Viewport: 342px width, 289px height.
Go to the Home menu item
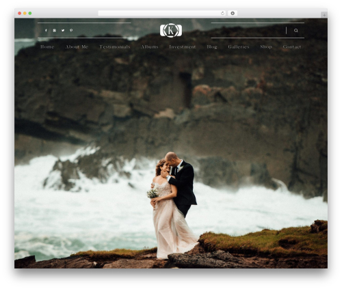click(47, 46)
